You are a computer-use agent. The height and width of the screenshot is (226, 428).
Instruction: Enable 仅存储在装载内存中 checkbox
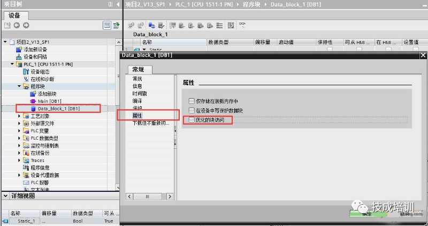[192, 101]
